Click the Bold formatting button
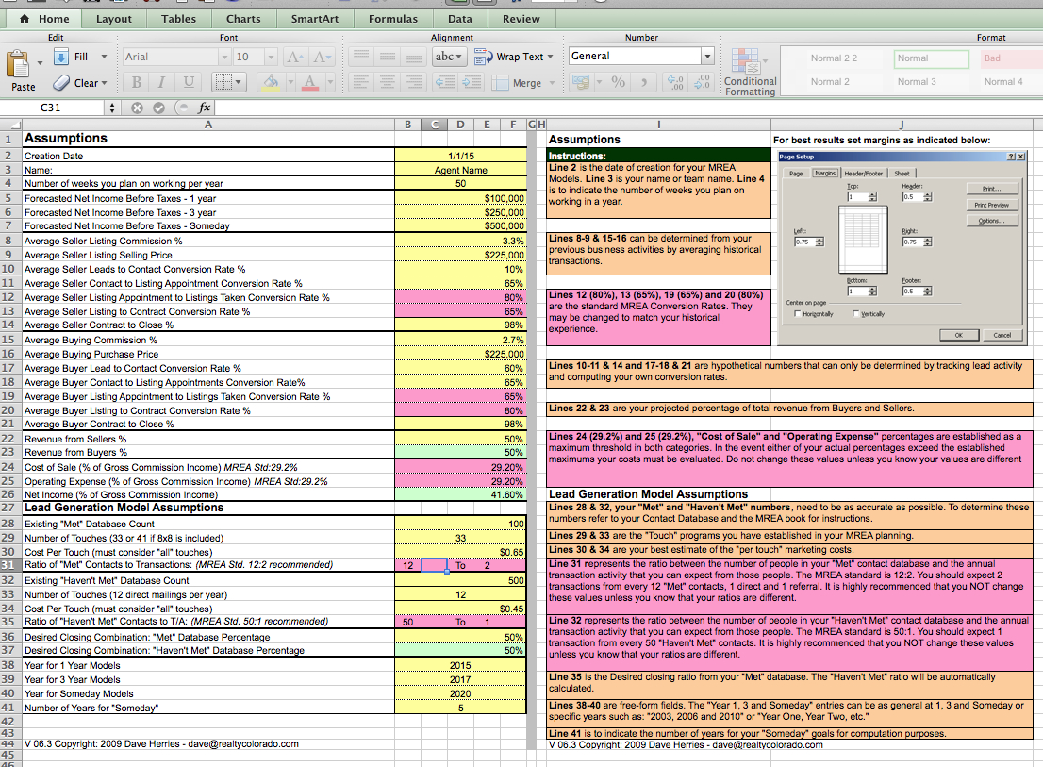The width and height of the screenshot is (1043, 767). click(138, 83)
